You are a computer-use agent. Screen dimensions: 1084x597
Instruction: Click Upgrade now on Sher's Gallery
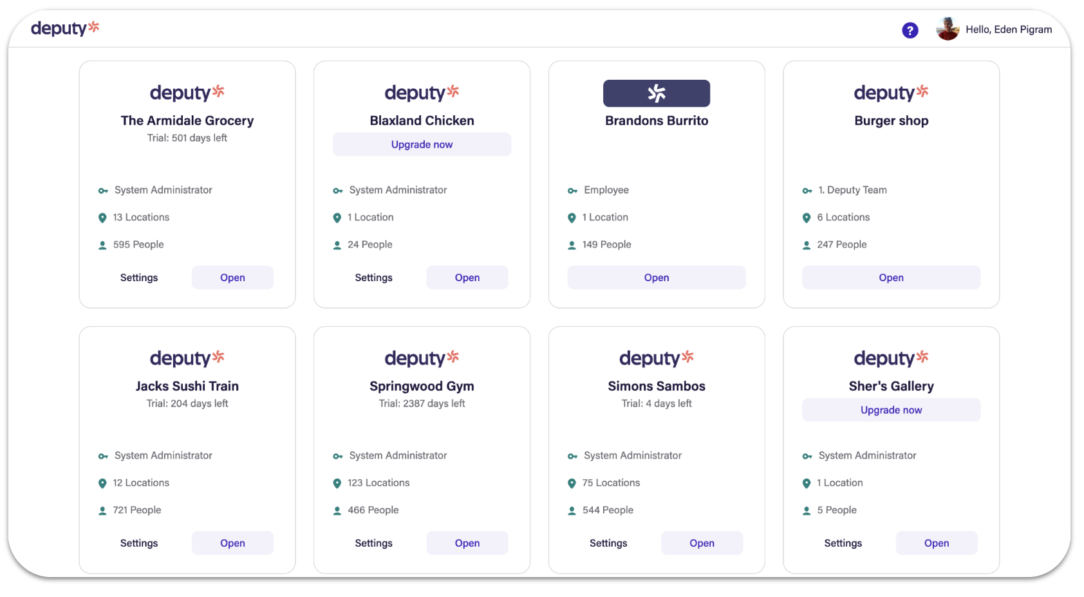(891, 410)
